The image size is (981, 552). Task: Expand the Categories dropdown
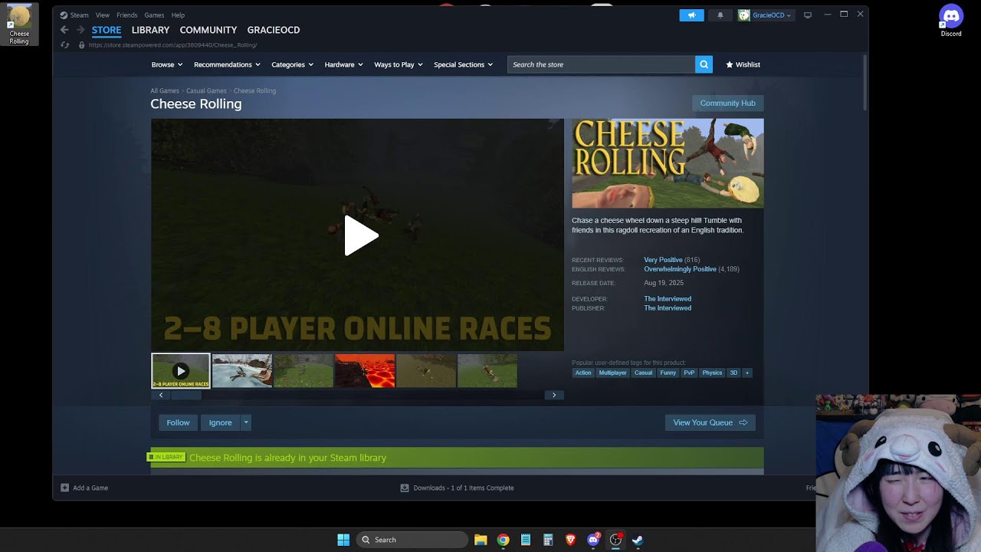click(292, 64)
